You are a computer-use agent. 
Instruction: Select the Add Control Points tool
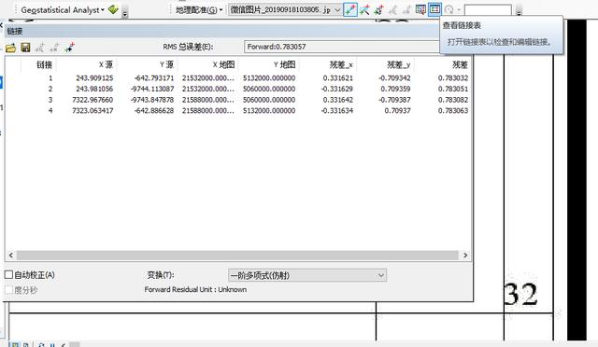[x=350, y=9]
